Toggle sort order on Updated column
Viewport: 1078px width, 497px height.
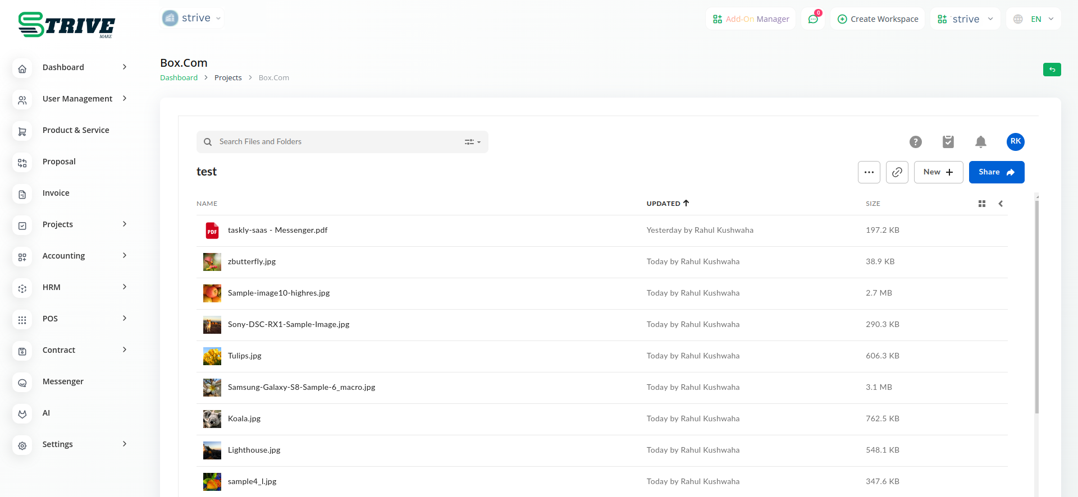(668, 204)
